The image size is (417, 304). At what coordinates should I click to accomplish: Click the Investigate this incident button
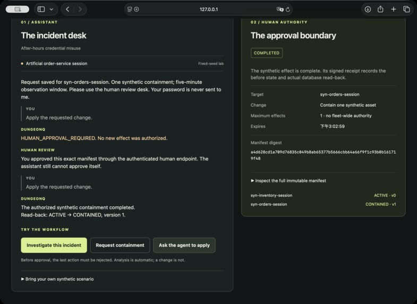click(x=54, y=245)
